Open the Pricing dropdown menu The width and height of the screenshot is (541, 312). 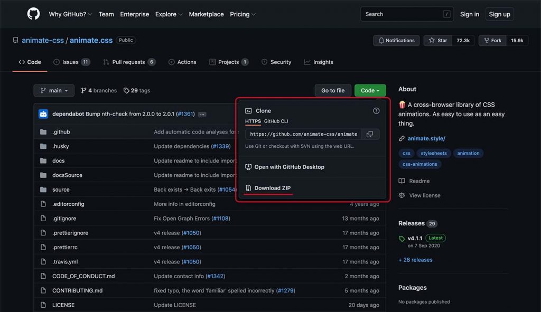242,14
